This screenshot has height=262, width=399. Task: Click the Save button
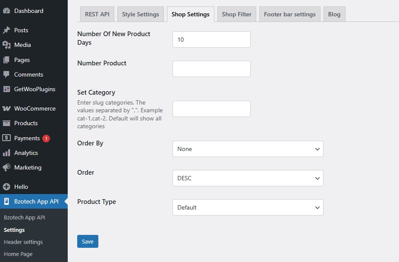pyautogui.click(x=88, y=241)
